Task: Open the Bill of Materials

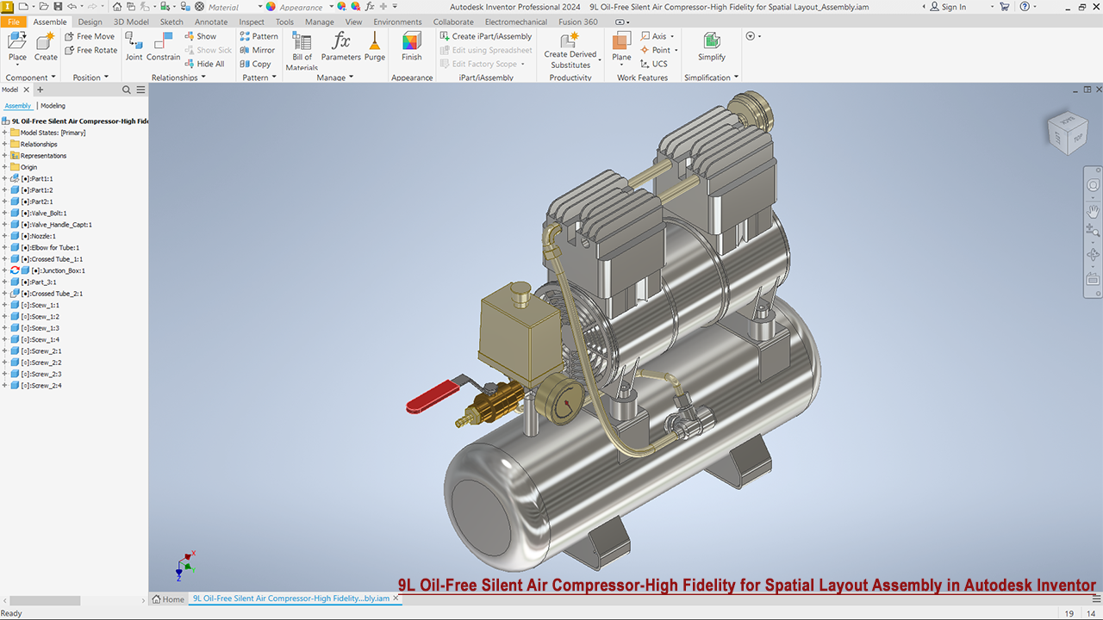Action: pos(302,51)
